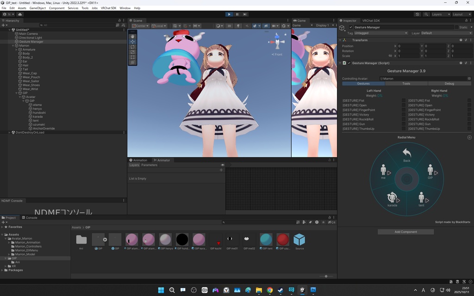
Task: Launch Google Chrome from the taskbar
Action: point(269,290)
